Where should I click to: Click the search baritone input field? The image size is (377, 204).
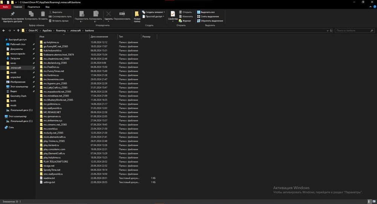(354, 30)
